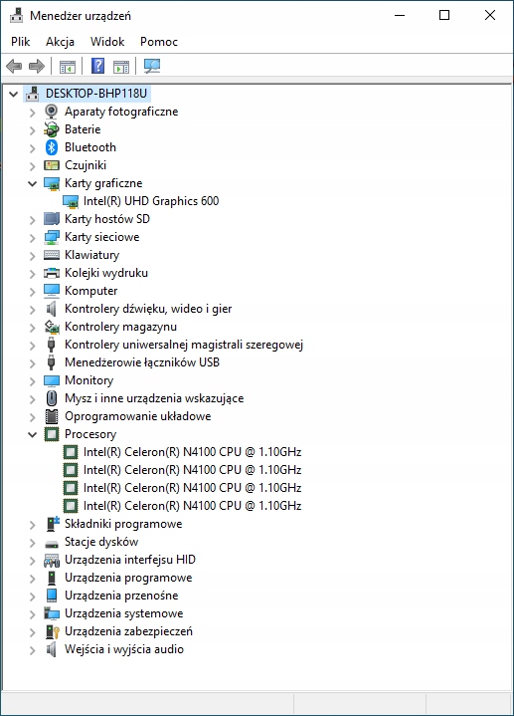Select the first Intel Celeron N4100 processor entry
Image resolution: width=514 pixels, height=716 pixels.
(192, 452)
